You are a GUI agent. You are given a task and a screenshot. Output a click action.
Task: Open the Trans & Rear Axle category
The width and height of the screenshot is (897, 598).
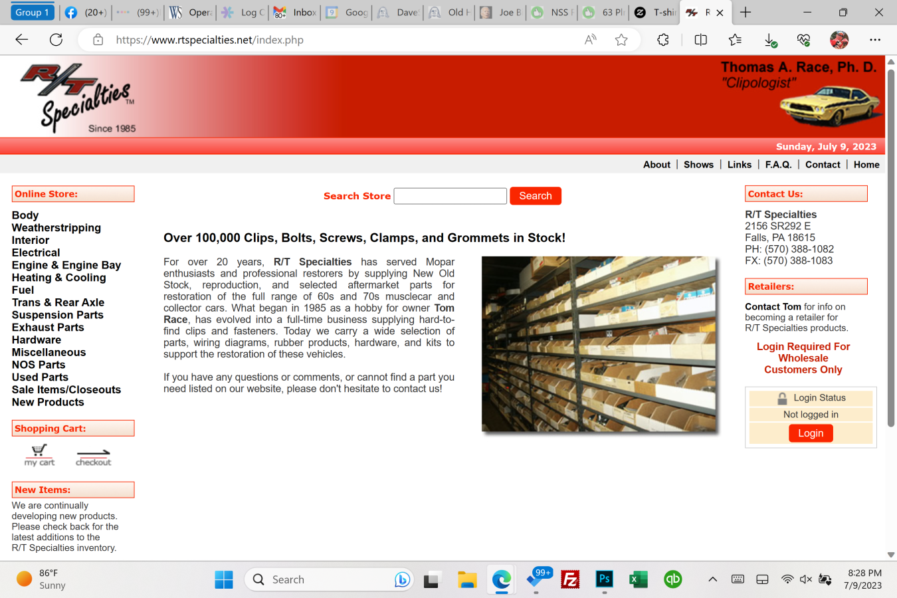[x=58, y=302]
